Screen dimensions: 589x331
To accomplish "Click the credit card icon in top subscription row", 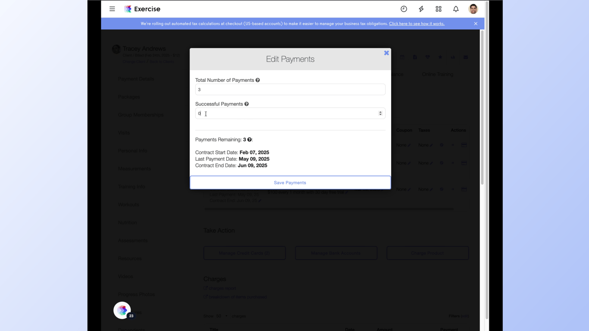I will coord(464,145).
